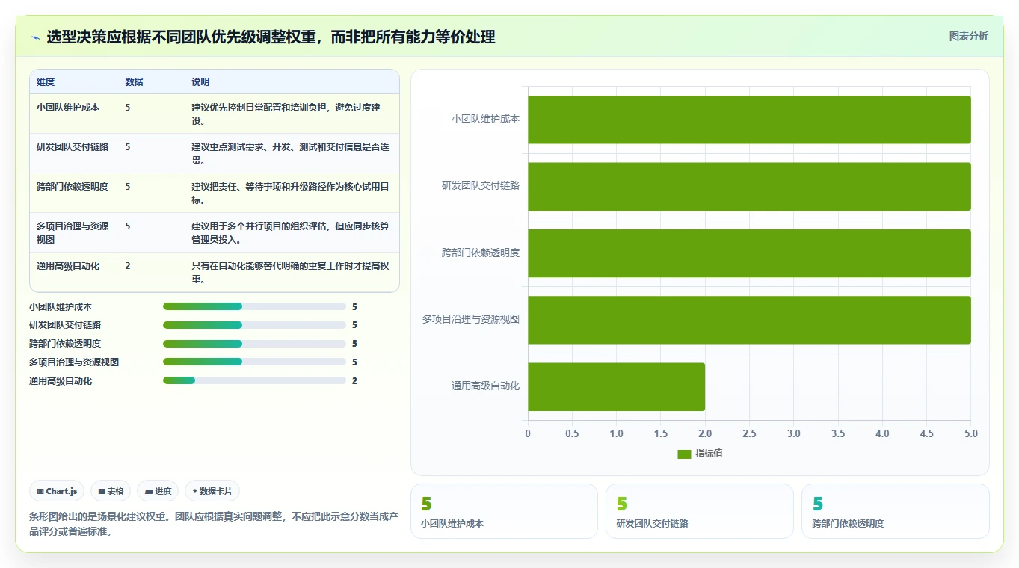Open the 研发团队交付链路 data card

[x=699, y=511]
